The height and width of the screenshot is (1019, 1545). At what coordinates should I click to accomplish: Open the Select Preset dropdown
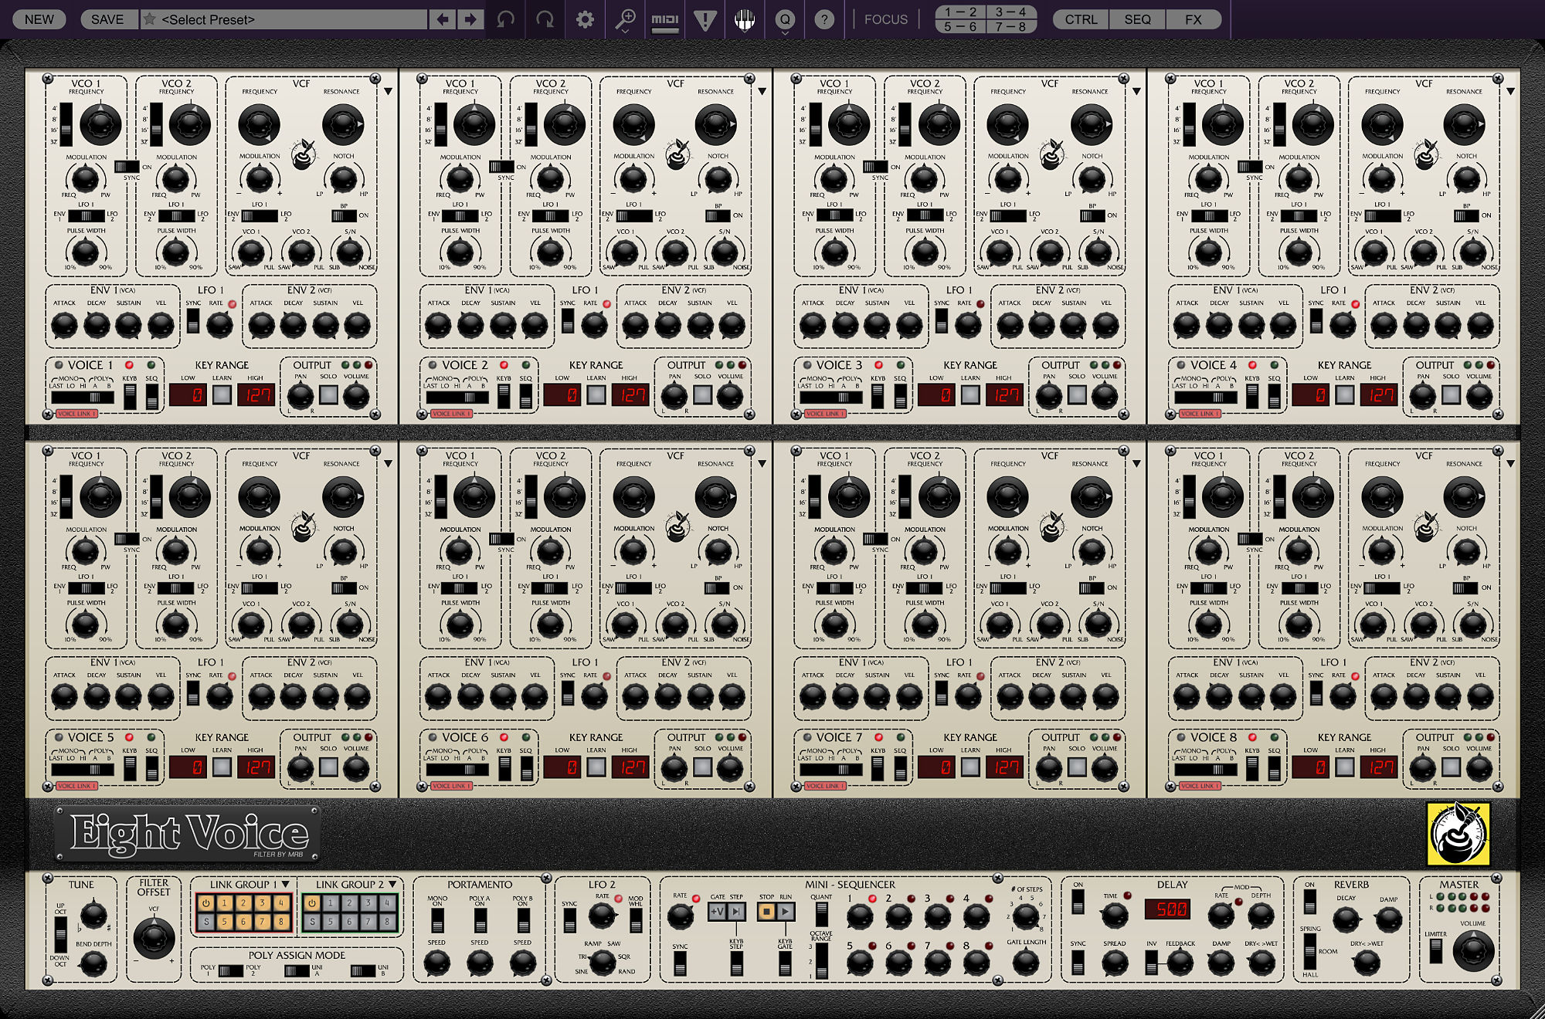(x=294, y=19)
